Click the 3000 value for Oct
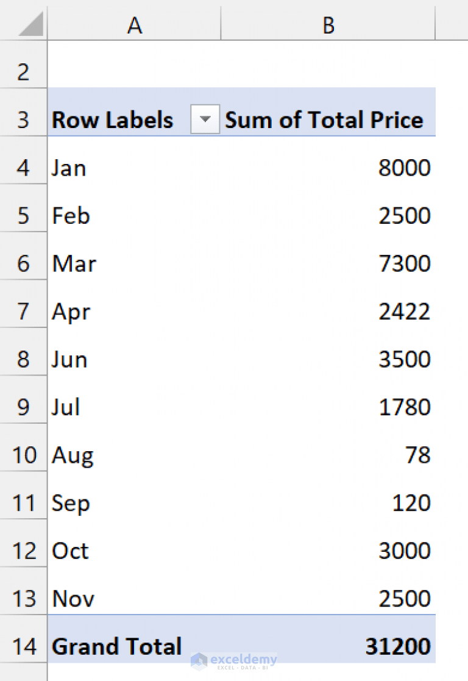This screenshot has width=468, height=681. (x=406, y=551)
